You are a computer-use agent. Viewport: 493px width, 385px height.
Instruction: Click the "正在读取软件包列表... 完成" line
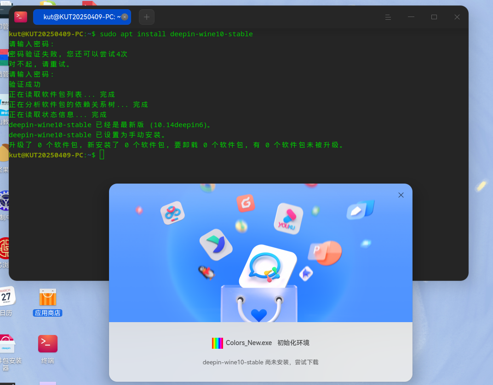[62, 94]
